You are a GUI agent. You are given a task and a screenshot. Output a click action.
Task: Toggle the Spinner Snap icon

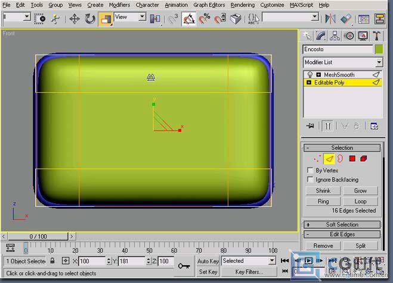coord(220,19)
